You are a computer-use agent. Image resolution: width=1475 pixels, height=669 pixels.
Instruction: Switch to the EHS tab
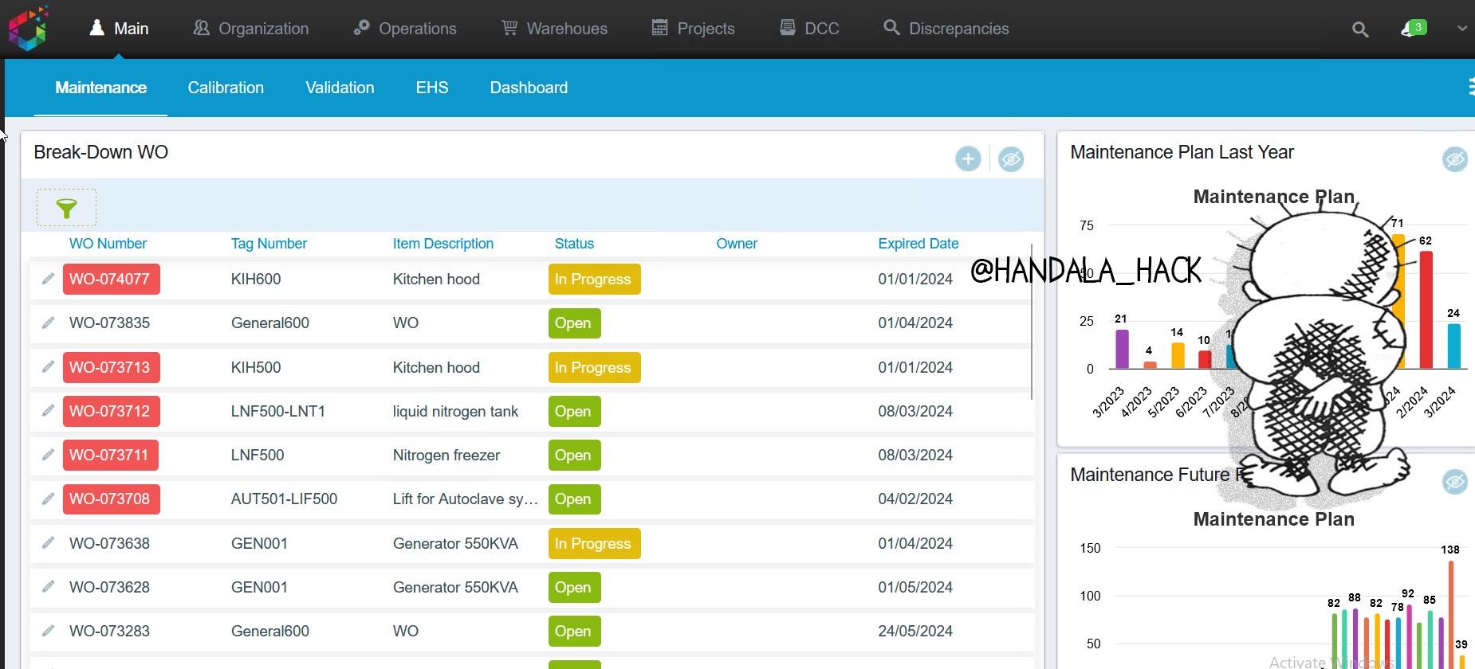[x=432, y=88]
